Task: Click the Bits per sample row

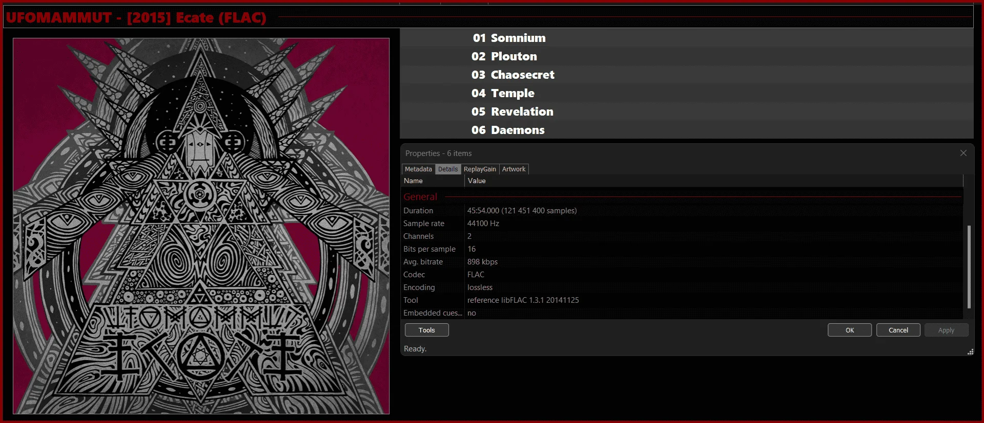Action: (x=682, y=249)
